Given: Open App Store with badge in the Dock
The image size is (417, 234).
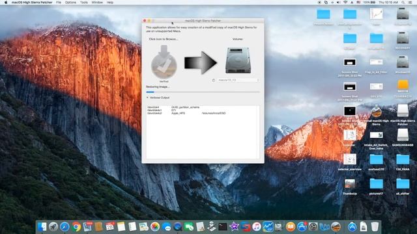Looking at the screenshot, I should pyautogui.click(x=302, y=227).
